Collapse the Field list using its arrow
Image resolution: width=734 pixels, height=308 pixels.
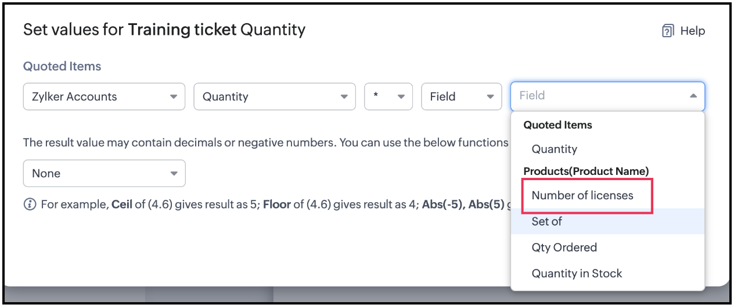click(693, 96)
